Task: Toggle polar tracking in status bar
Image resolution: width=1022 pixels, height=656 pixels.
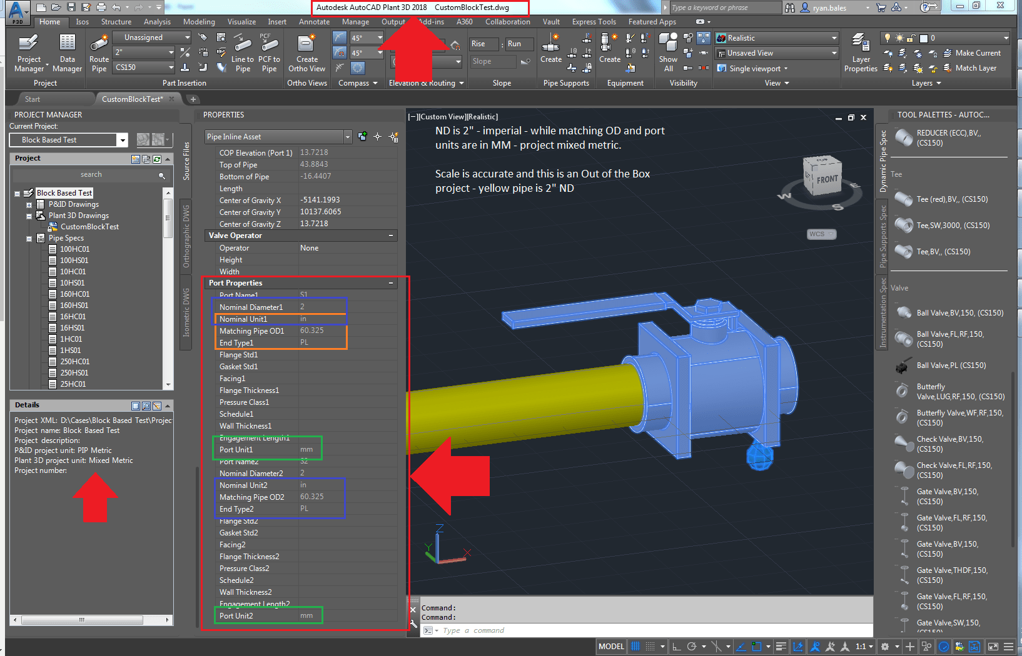Action: click(x=691, y=647)
